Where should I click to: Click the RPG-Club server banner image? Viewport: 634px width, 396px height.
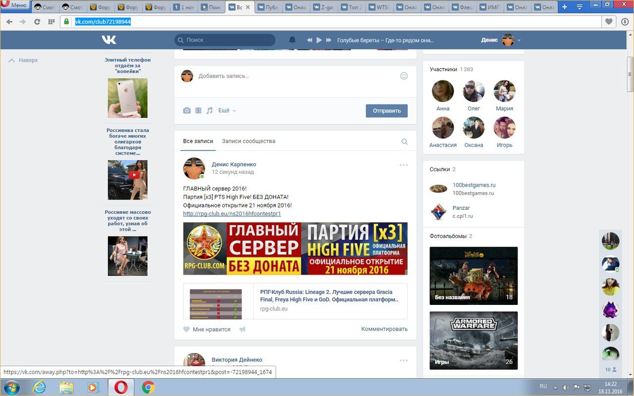click(x=295, y=248)
